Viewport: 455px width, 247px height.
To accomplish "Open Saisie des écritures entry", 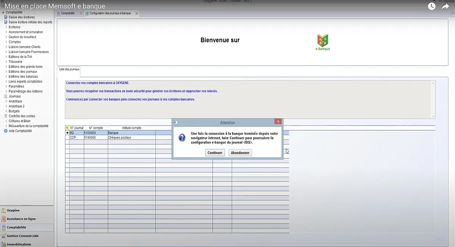I will click(22, 17).
